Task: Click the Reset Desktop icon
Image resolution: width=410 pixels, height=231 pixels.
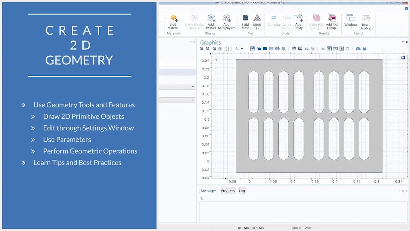Action: click(x=366, y=18)
